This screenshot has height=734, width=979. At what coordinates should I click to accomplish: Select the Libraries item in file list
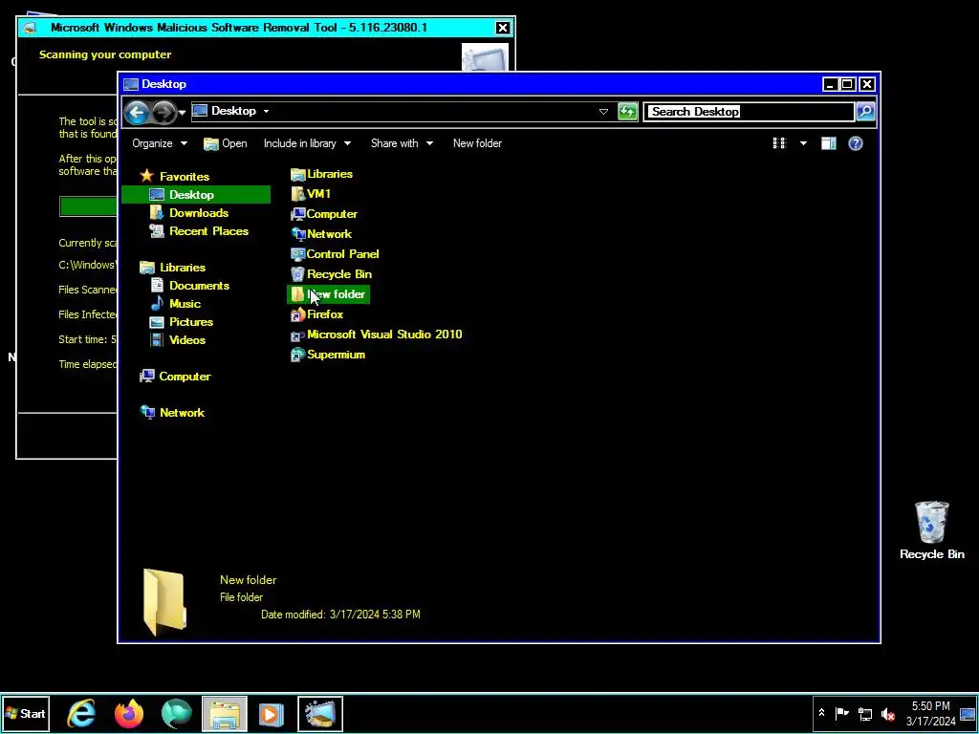click(x=322, y=174)
